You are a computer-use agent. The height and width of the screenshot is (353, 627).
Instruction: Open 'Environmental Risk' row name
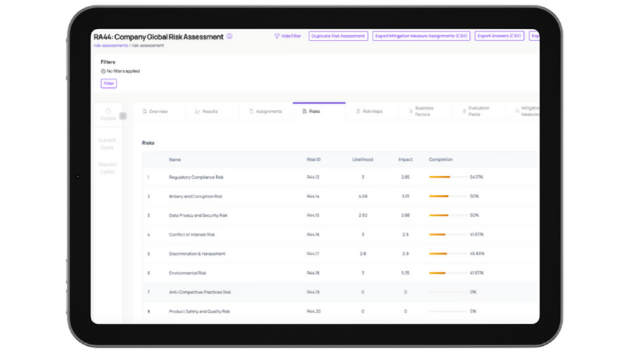pyautogui.click(x=187, y=273)
